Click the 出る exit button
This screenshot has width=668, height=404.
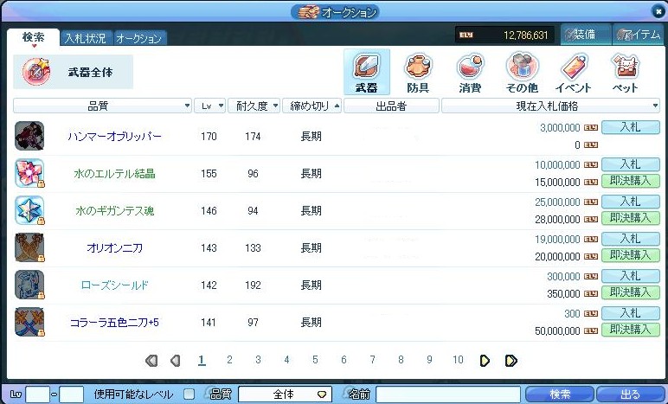point(630,394)
